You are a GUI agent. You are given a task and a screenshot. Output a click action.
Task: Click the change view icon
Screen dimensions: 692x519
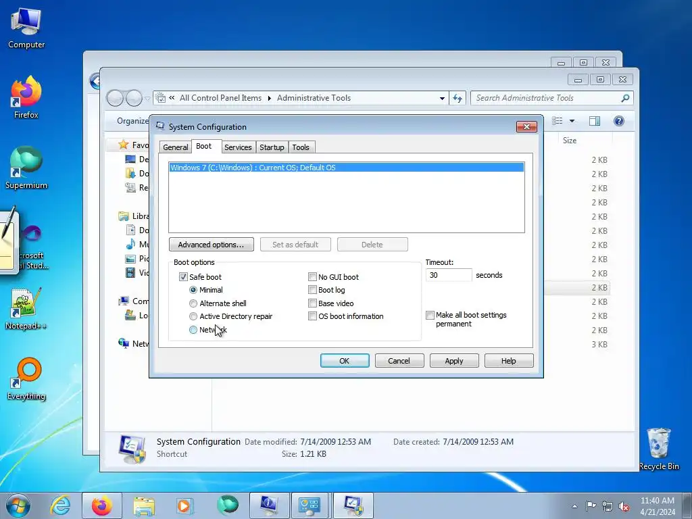click(x=558, y=121)
